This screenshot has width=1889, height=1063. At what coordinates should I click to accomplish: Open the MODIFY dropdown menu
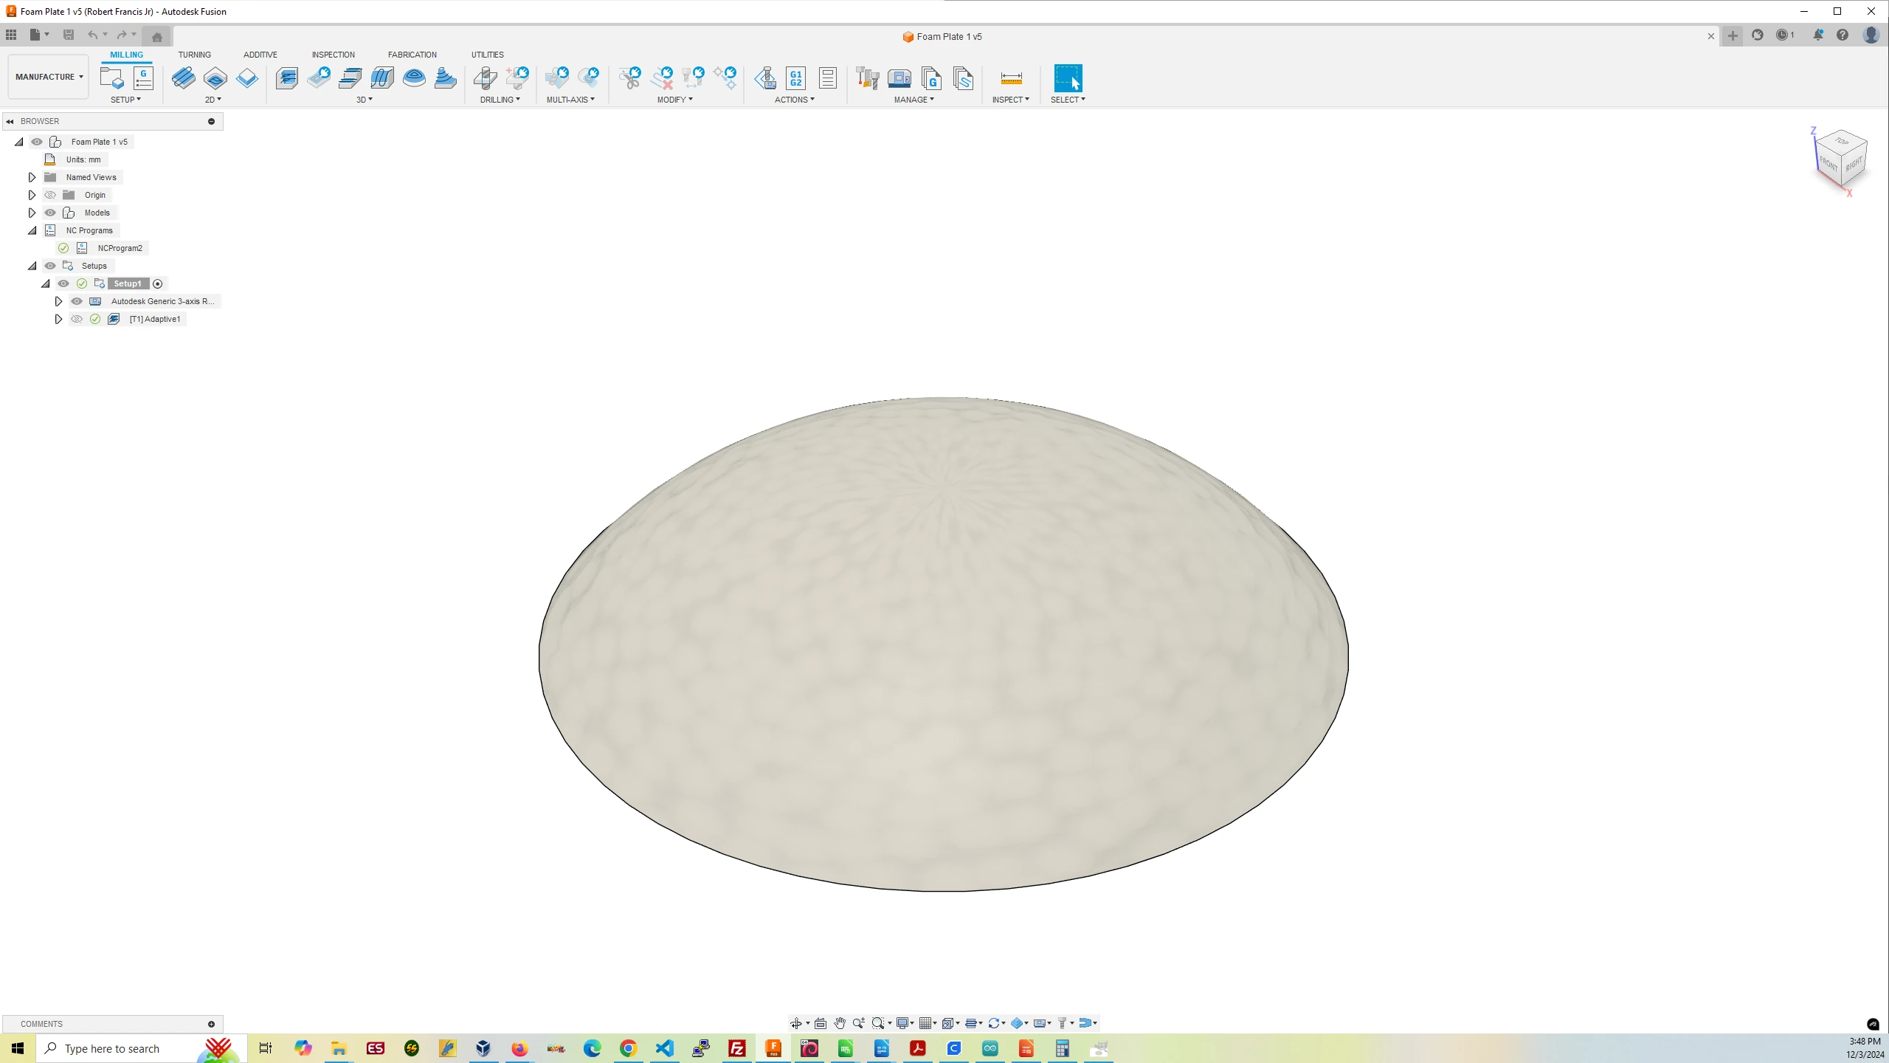tap(674, 100)
